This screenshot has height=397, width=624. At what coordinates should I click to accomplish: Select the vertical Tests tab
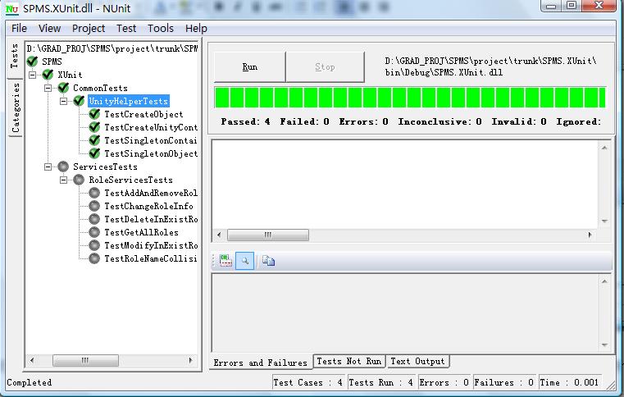[14, 56]
